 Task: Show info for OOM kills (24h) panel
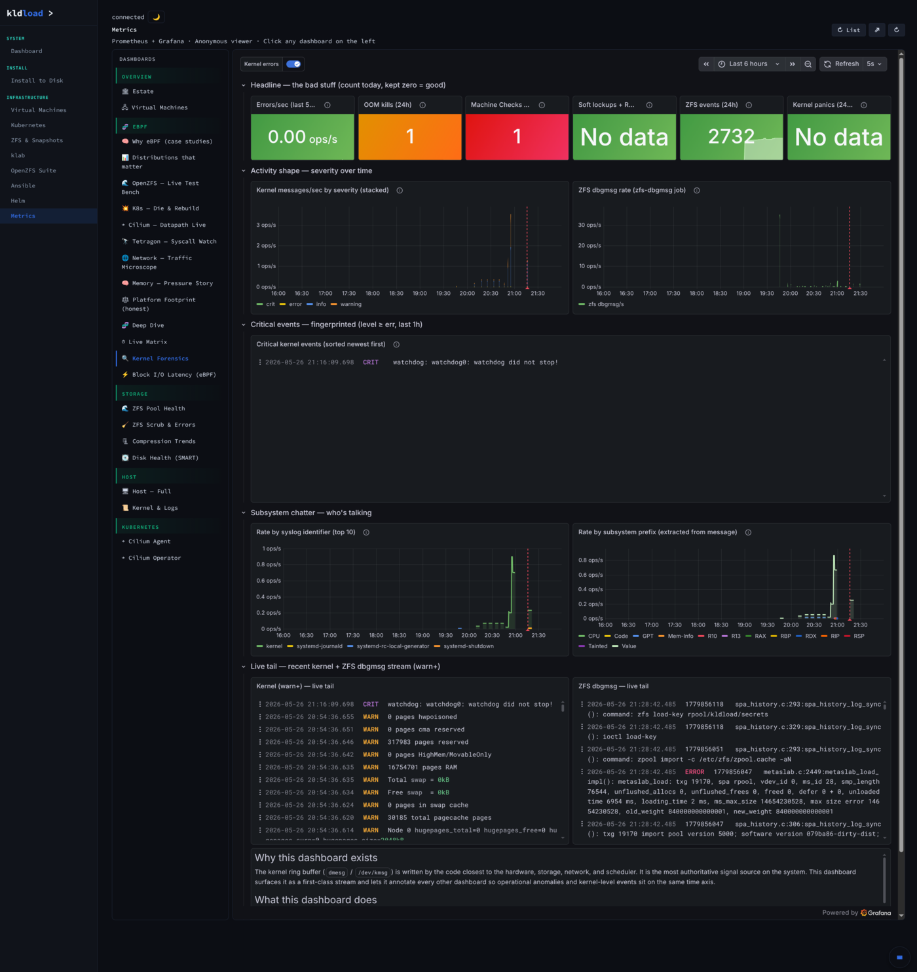[x=422, y=105]
